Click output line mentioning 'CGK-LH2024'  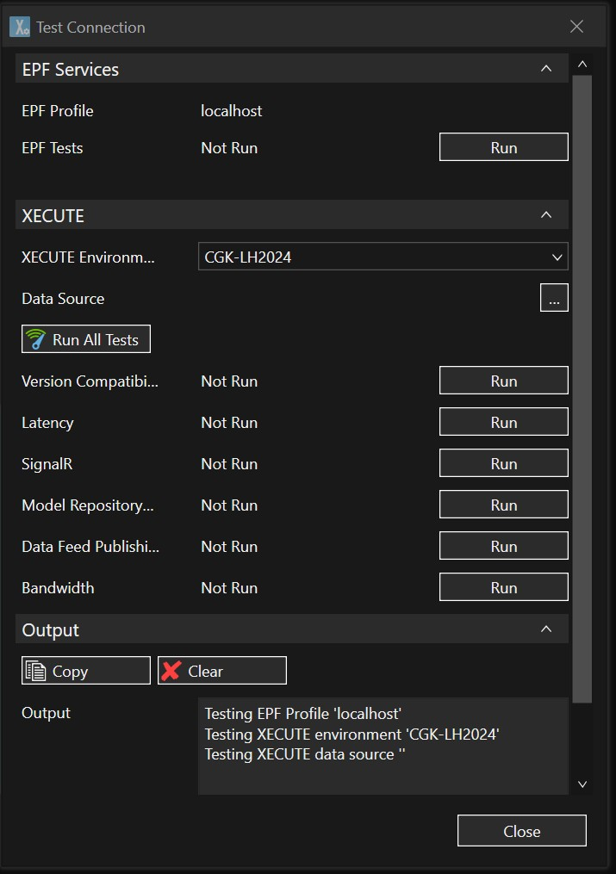click(x=352, y=735)
